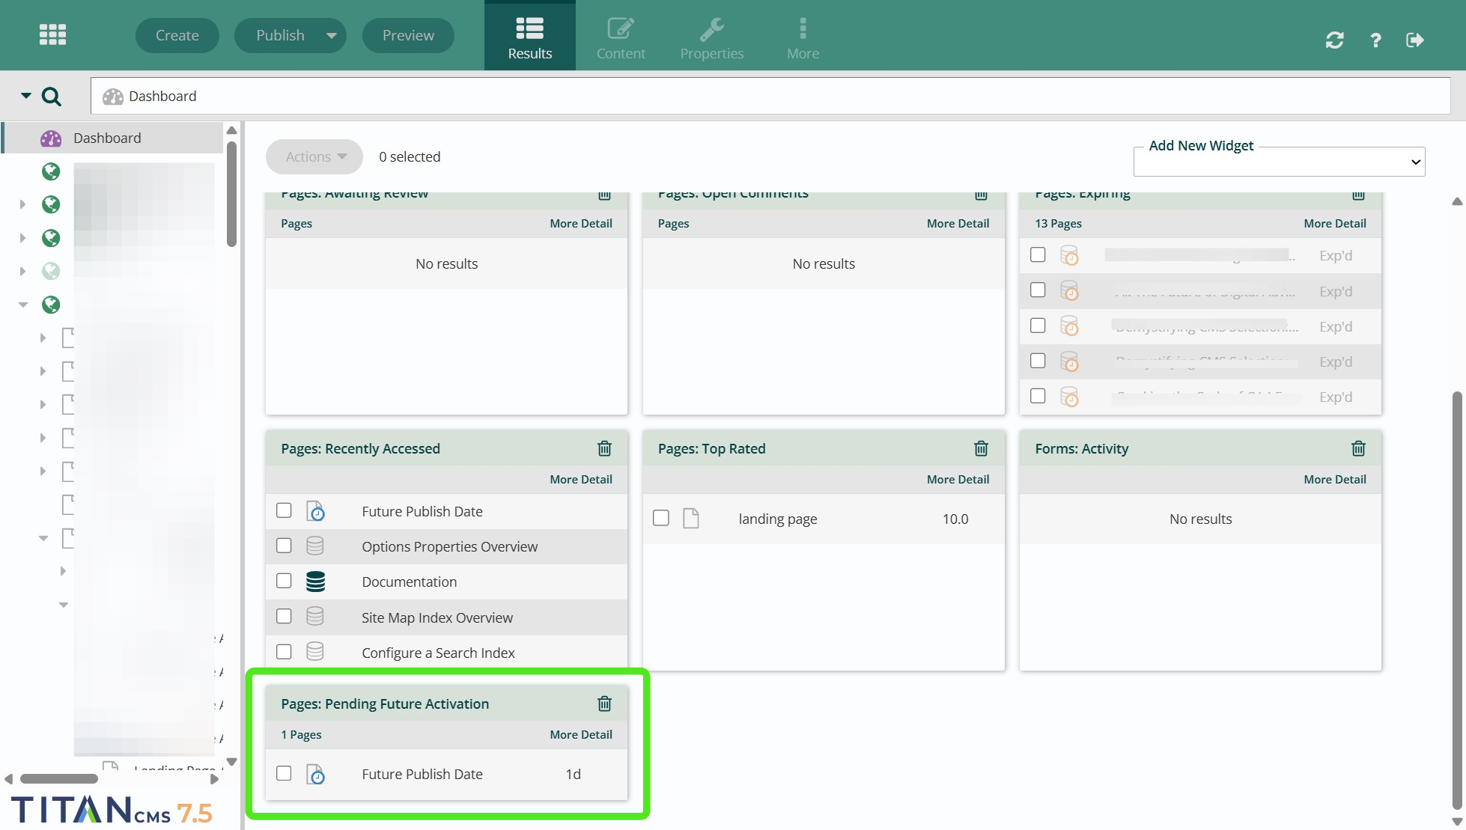The image size is (1466, 830).
Task: Open the Actions dropdown menu
Action: [315, 156]
